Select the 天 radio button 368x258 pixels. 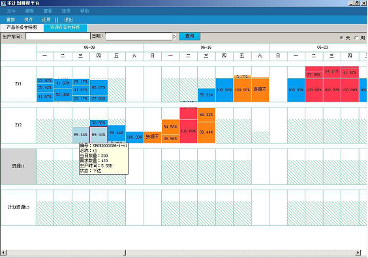tap(342, 38)
